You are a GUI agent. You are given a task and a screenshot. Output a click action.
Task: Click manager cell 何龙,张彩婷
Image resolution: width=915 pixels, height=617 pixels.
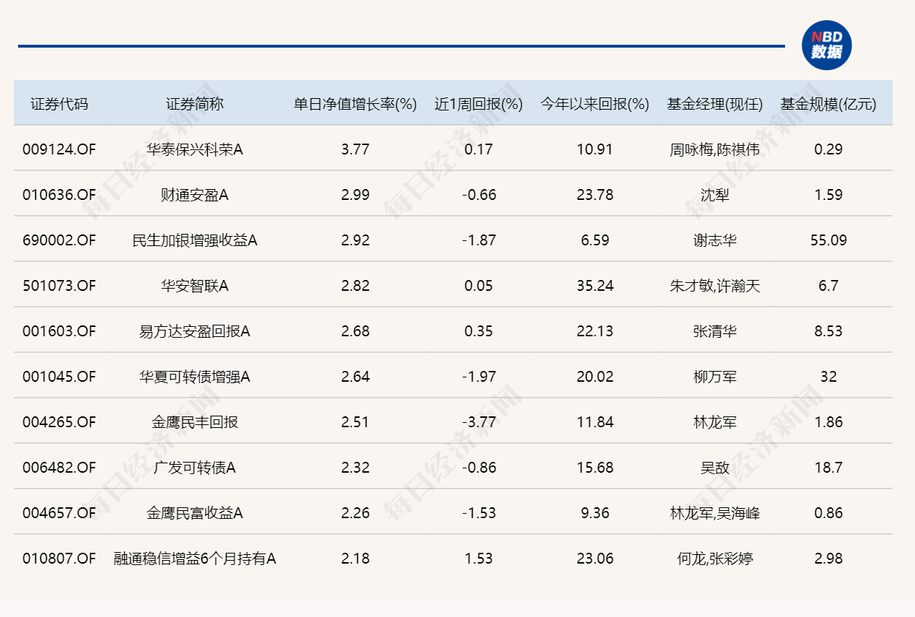point(714,559)
